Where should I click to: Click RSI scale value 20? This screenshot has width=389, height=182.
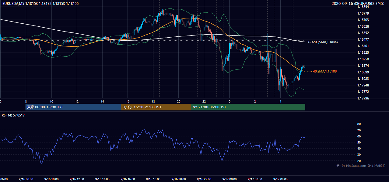click(x=359, y=161)
